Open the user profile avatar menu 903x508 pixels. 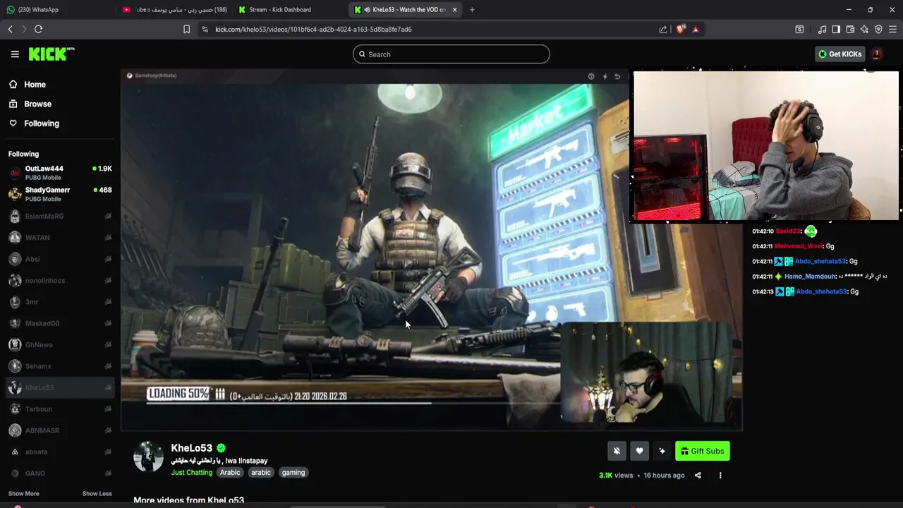pos(877,54)
